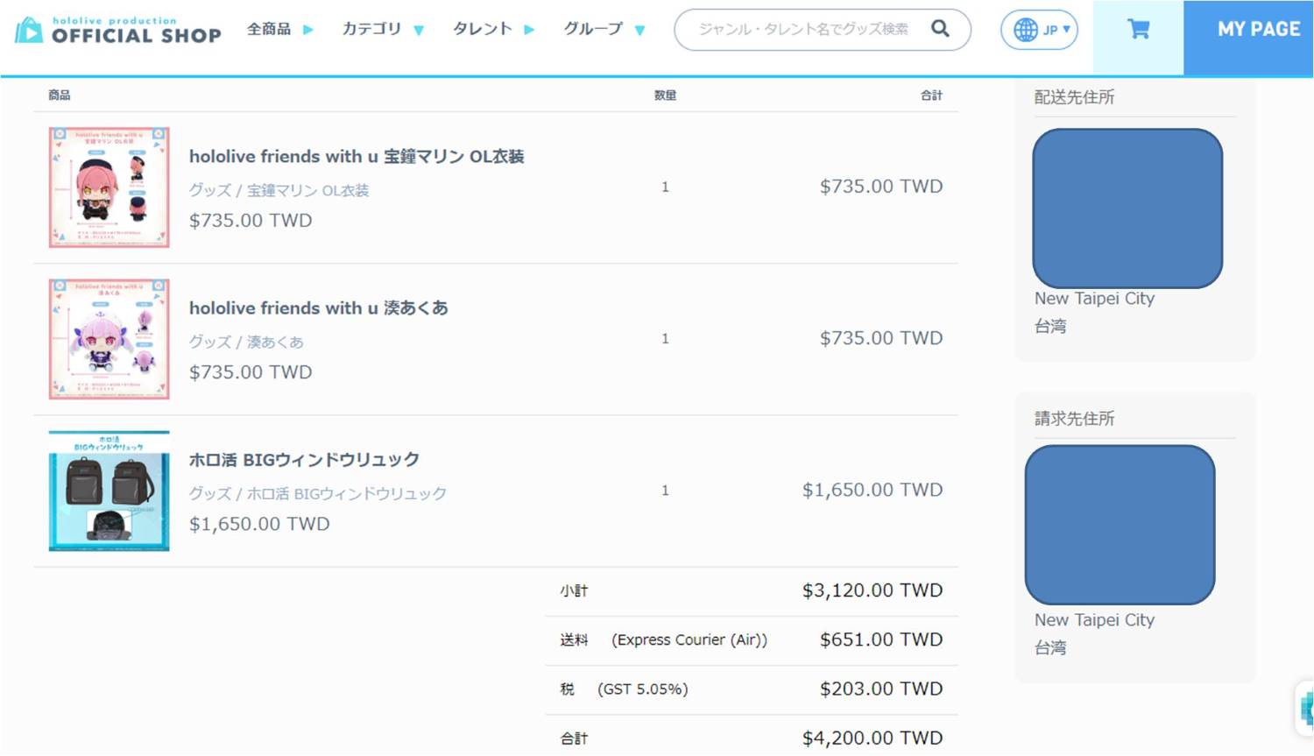Screen dimensions: 1314x756
Task: Open the hololive production Official Shop logo
Action: coord(118,31)
